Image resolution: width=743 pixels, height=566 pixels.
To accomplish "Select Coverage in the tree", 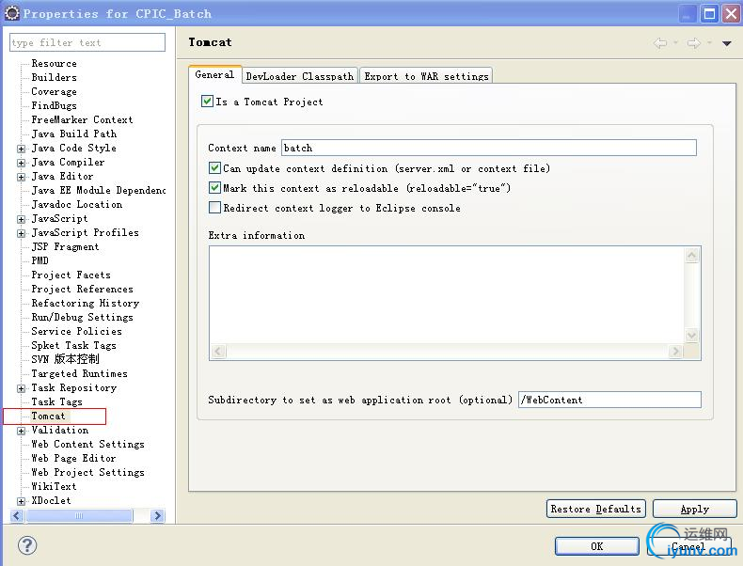I will [54, 91].
